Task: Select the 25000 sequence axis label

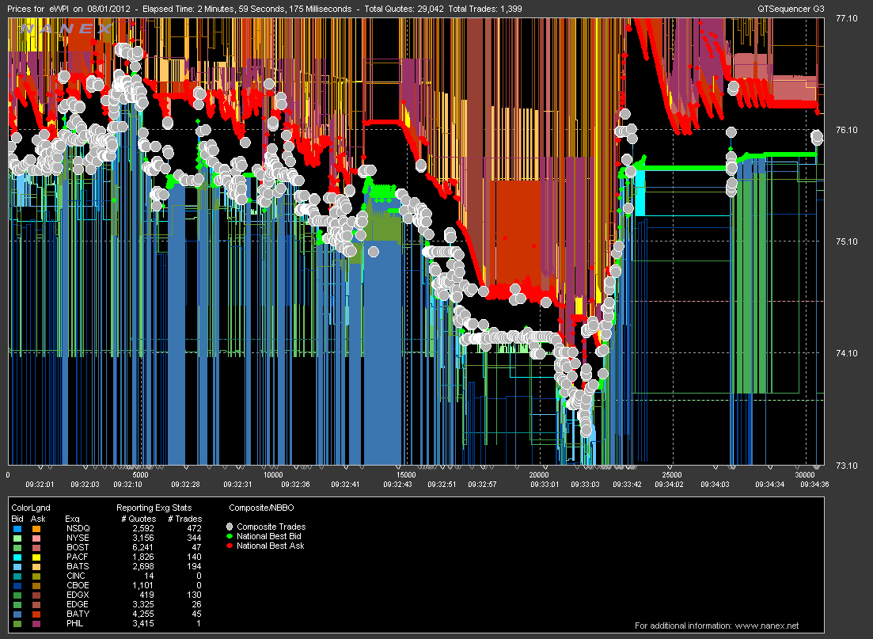Action: 672,475
